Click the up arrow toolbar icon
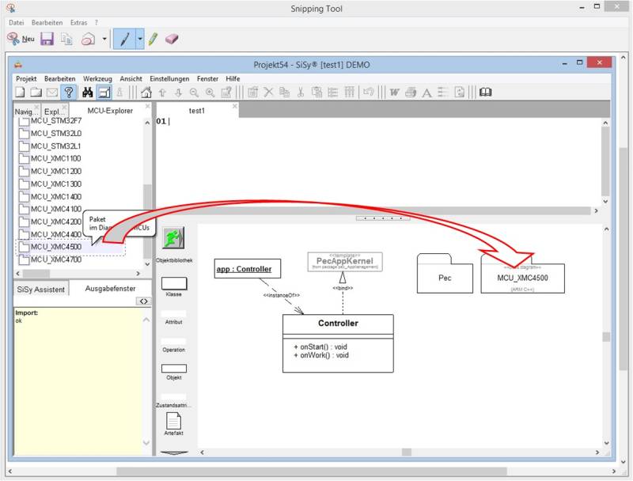 [x=162, y=93]
